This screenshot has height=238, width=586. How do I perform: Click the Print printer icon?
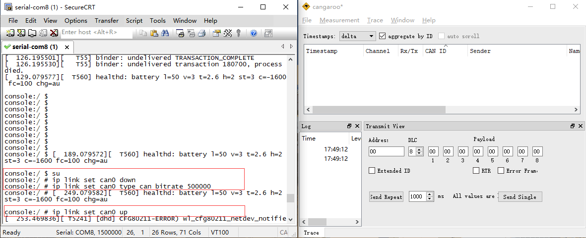pyautogui.click(x=202, y=33)
